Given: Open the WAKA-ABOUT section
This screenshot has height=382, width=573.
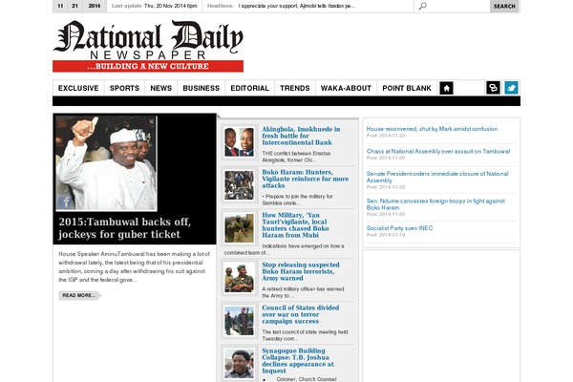Looking at the screenshot, I should (346, 88).
